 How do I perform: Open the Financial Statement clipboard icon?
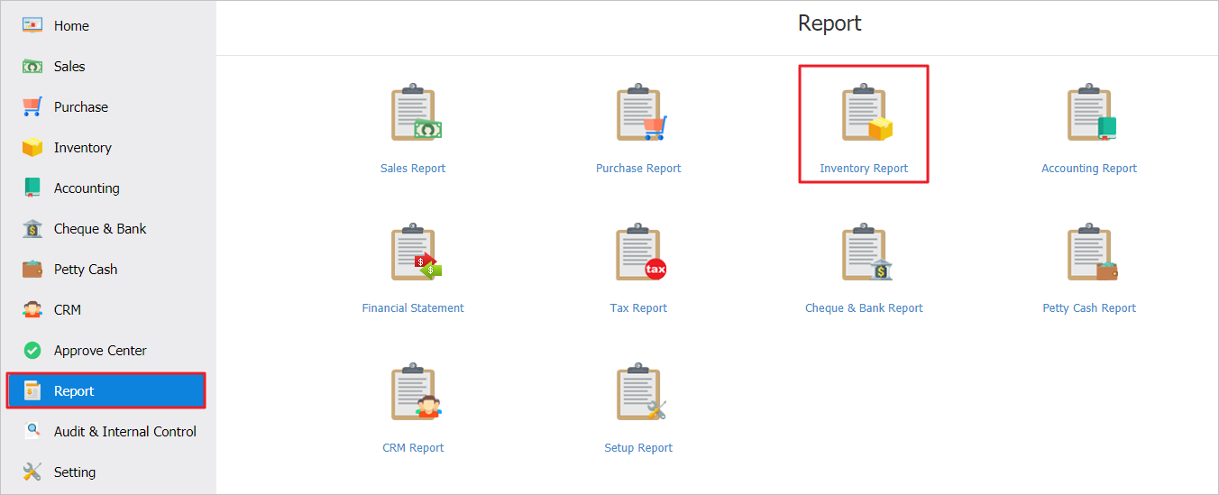pyautogui.click(x=415, y=252)
